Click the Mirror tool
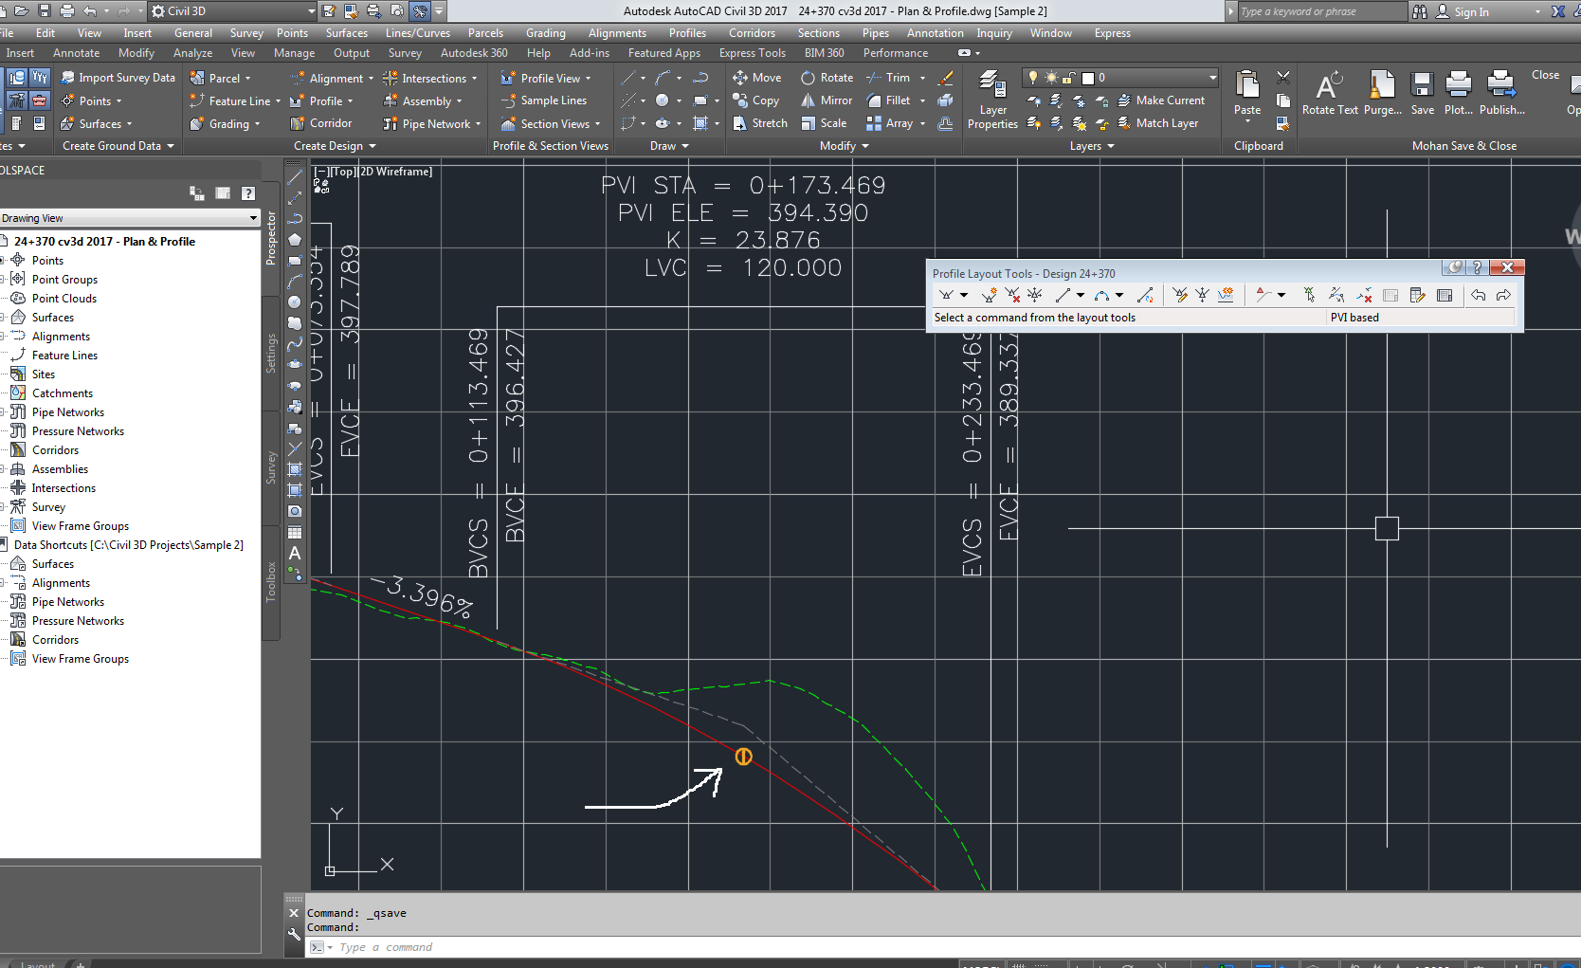This screenshot has width=1581, height=968. (826, 100)
